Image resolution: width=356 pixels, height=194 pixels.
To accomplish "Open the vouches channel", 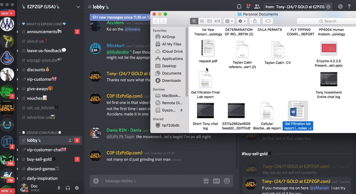I will (50, 98).
